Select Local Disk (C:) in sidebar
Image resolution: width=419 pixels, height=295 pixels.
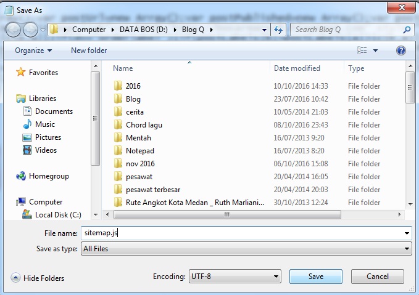point(58,215)
